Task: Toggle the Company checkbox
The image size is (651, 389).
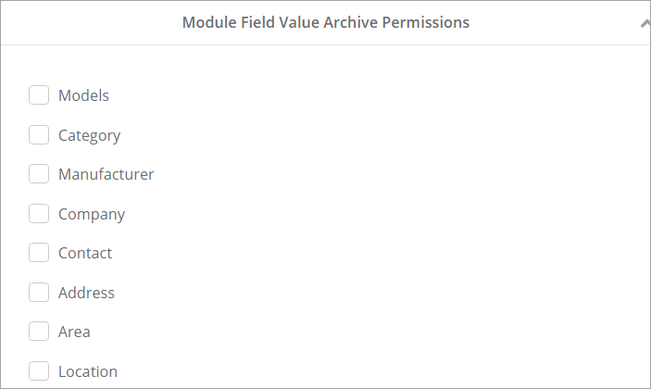Action: (39, 214)
